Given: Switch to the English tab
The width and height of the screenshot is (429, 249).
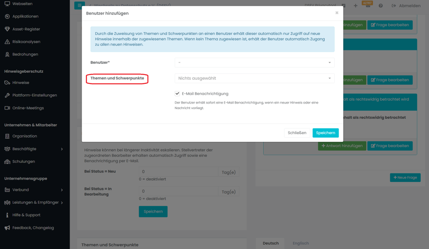Looking at the screenshot, I should (300, 243).
